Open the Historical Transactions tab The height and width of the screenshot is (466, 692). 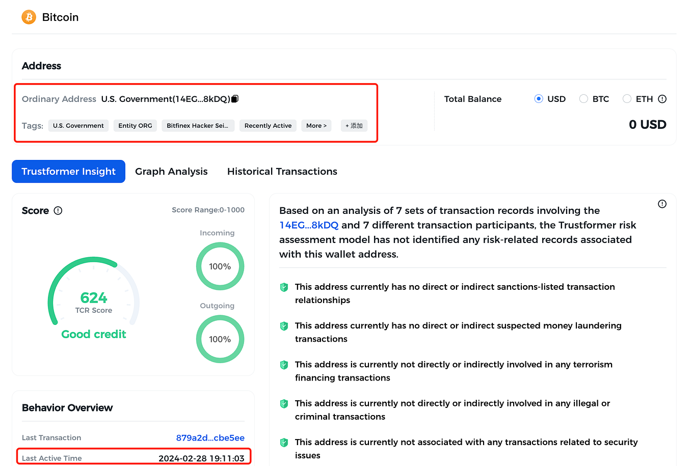[x=282, y=171]
